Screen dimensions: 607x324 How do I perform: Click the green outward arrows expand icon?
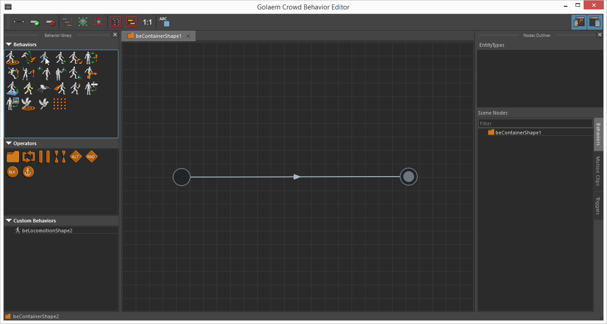tap(83, 22)
